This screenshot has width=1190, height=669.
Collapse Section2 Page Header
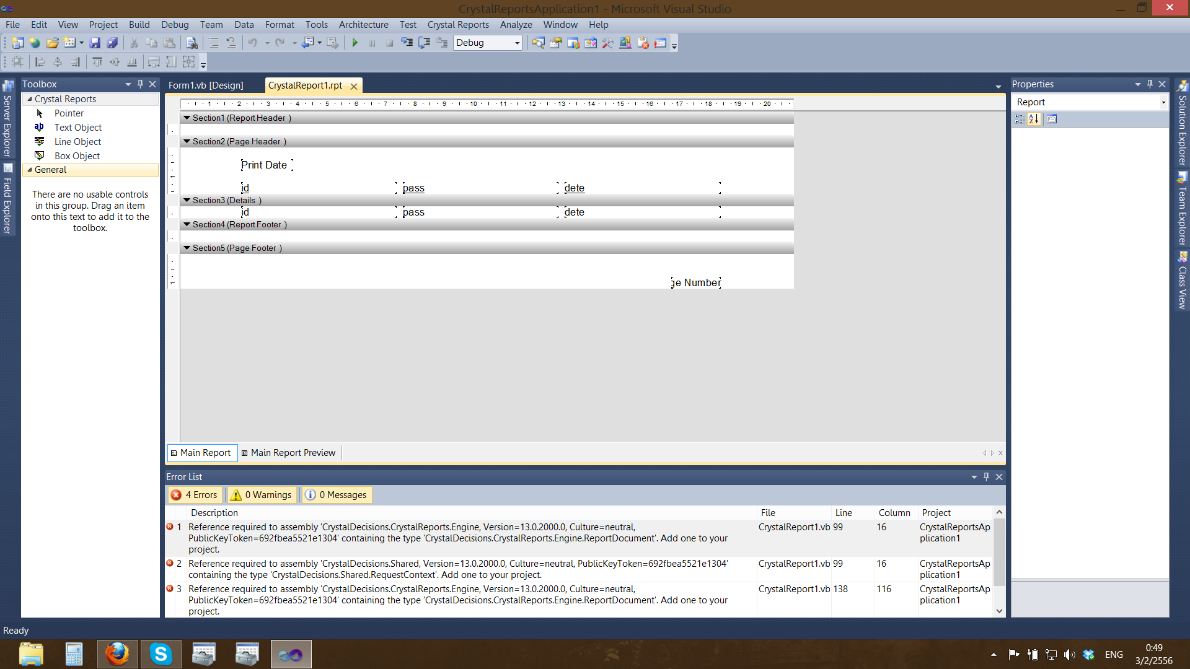(187, 141)
